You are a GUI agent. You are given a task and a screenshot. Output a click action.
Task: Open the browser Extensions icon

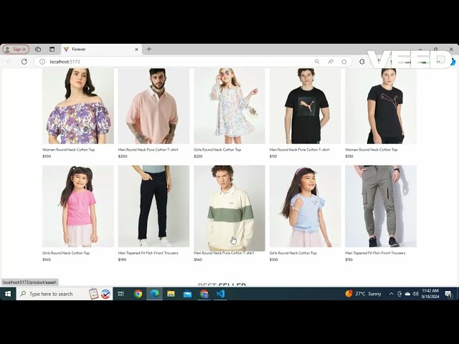[362, 62]
